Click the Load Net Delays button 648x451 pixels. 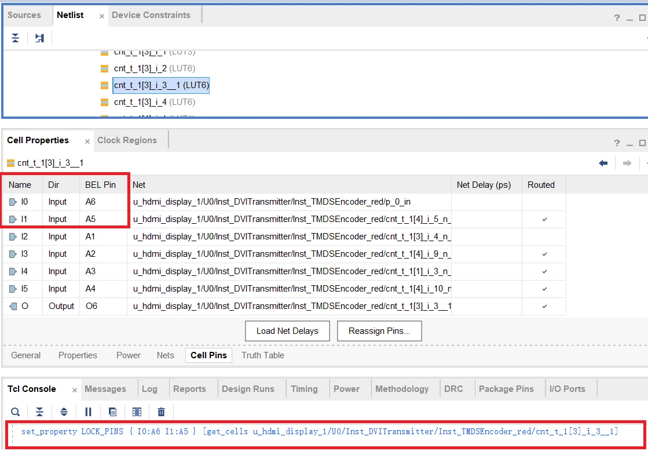(x=287, y=331)
